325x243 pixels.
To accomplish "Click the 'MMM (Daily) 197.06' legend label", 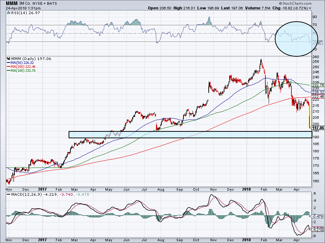I will [x=31, y=58].
